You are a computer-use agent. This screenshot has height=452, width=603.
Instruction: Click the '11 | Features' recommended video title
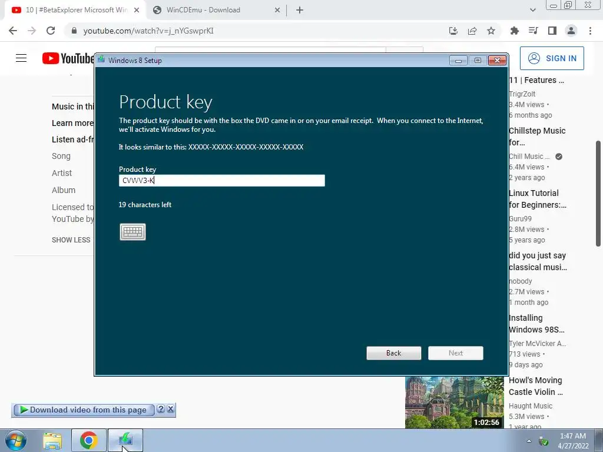[x=536, y=80]
